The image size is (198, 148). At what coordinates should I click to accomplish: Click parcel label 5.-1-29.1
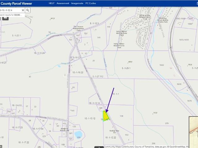pos(126,68)
